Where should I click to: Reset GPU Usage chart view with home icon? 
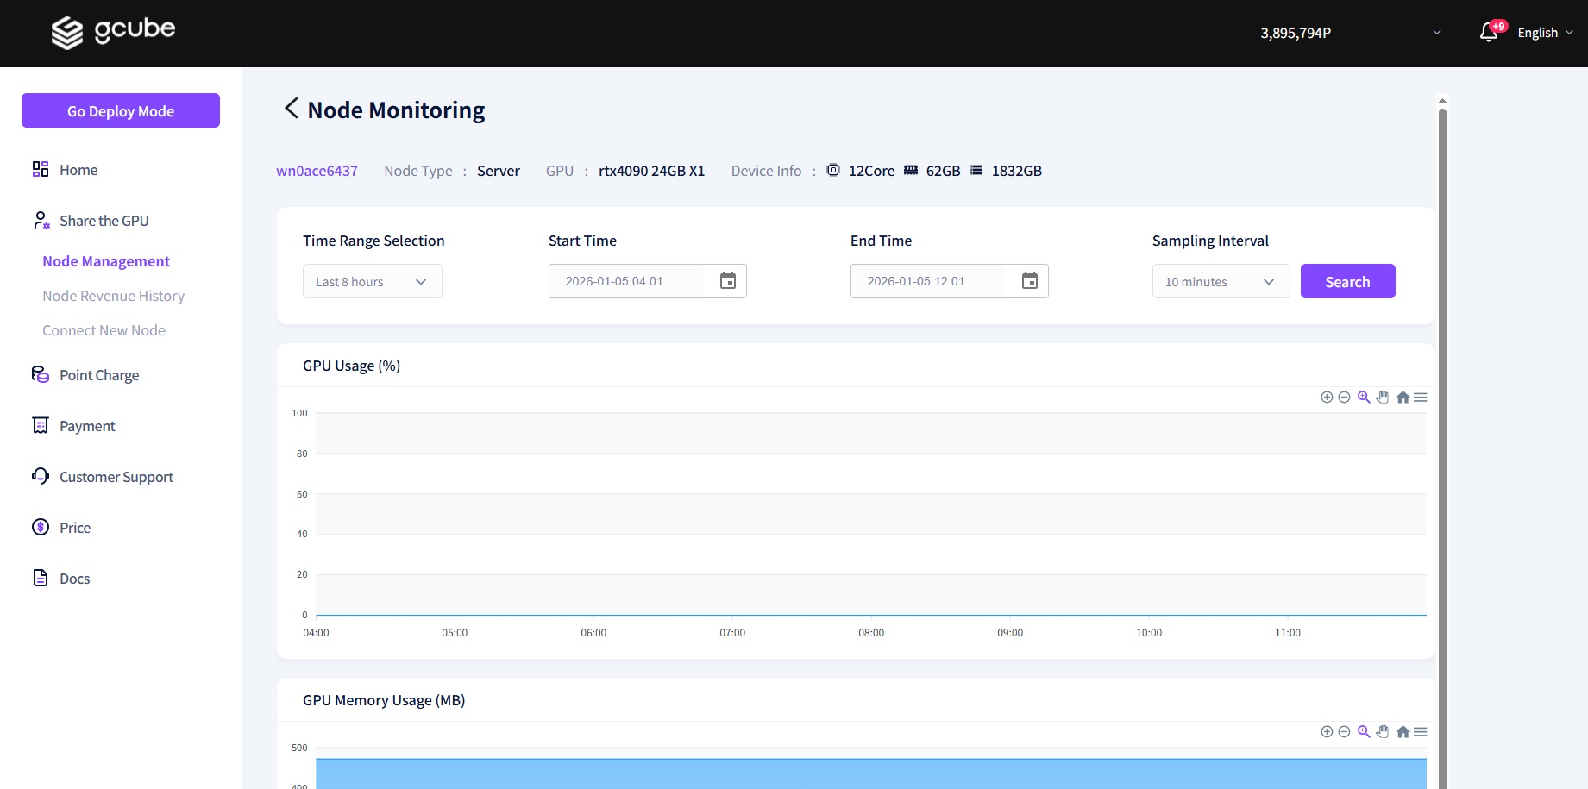pyautogui.click(x=1403, y=397)
